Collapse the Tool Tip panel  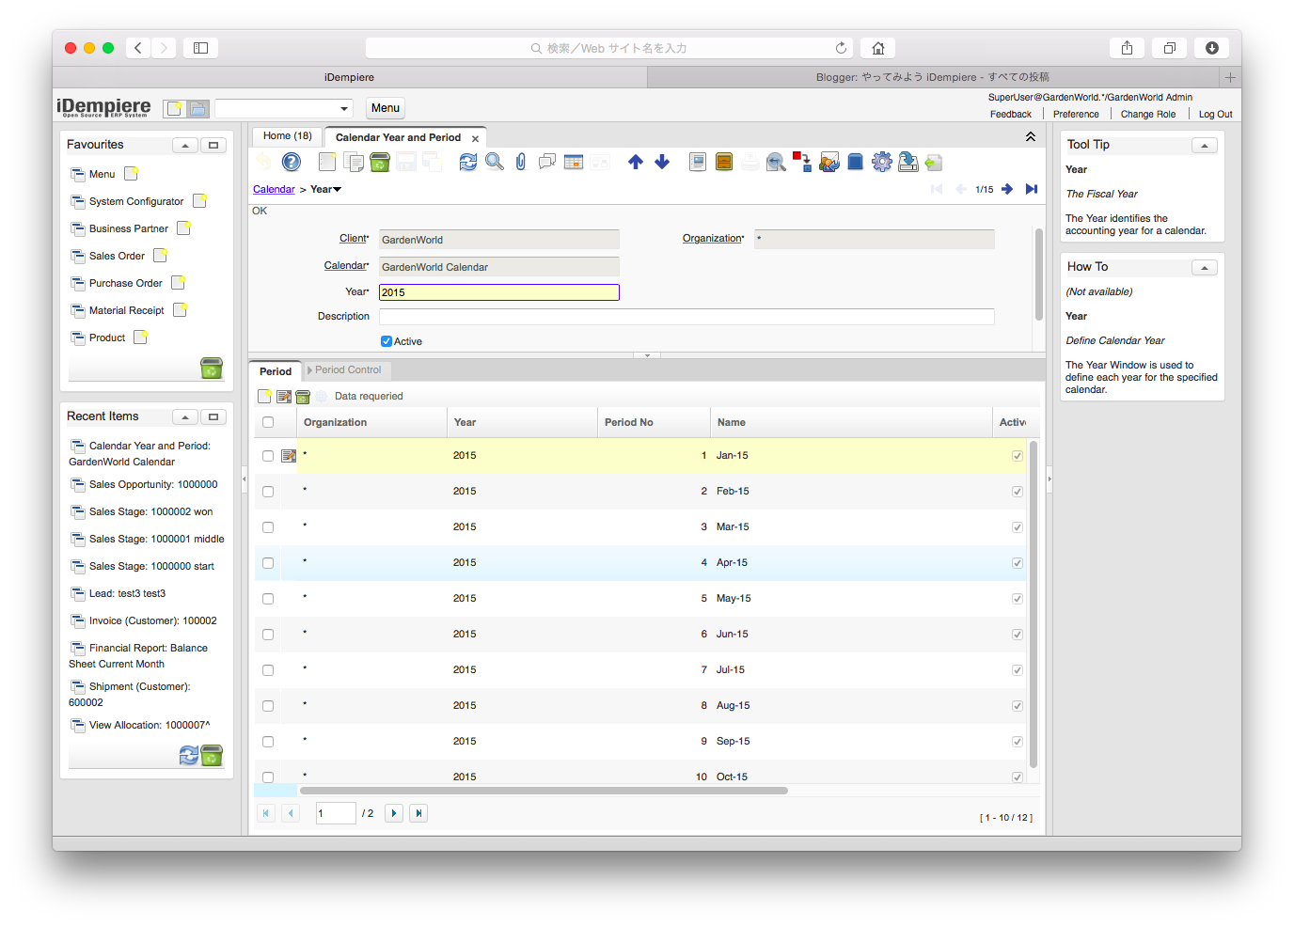coord(1205,145)
